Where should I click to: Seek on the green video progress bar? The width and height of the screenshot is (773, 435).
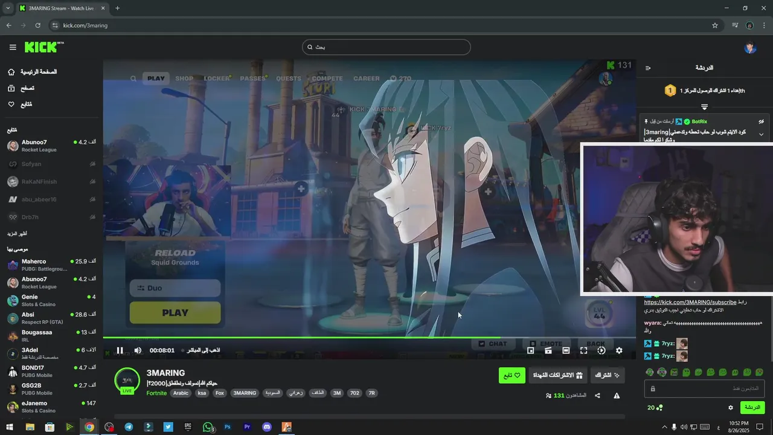tap(369, 337)
